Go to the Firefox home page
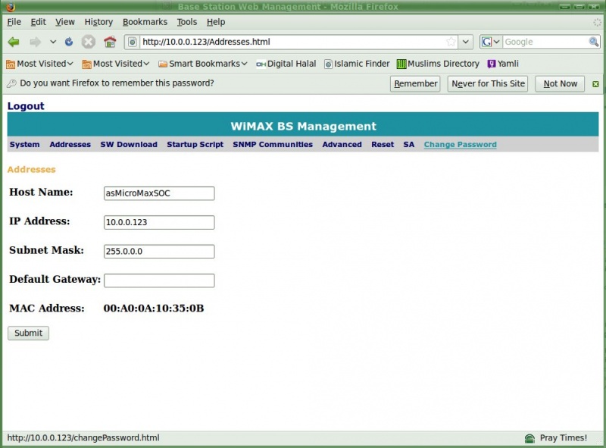The image size is (606, 448). coord(110,42)
